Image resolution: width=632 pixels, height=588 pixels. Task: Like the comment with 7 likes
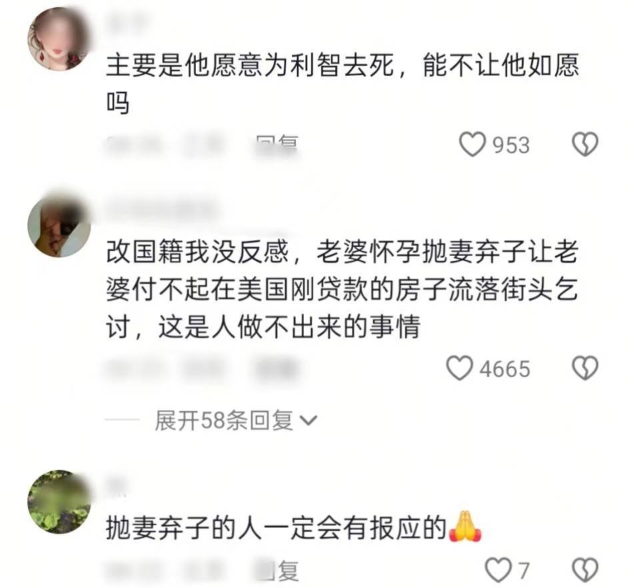(498, 570)
